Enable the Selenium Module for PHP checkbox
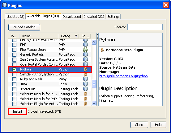The height and width of the screenshot is (133, 171). 14,99
